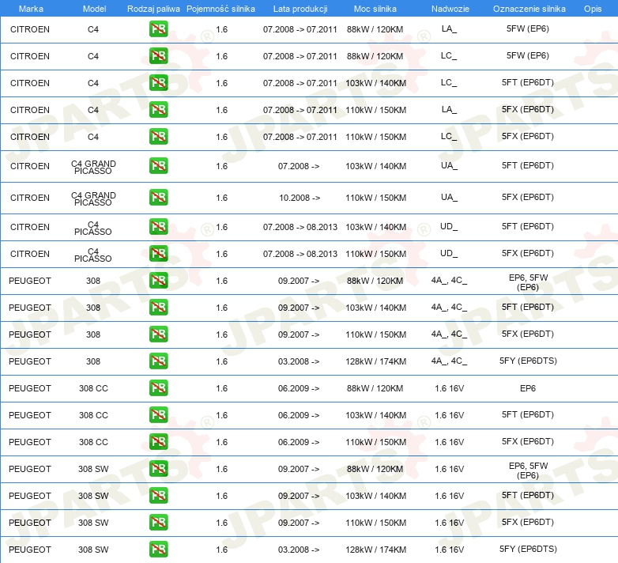Click fuel icon in Citroen C4 110kW LA_ row
Image resolution: width=618 pixels, height=563 pixels.
coord(158,110)
